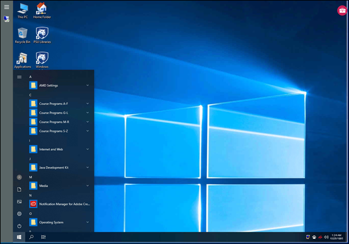
Task: Open taskbar Search magnifier
Action: coord(31,237)
